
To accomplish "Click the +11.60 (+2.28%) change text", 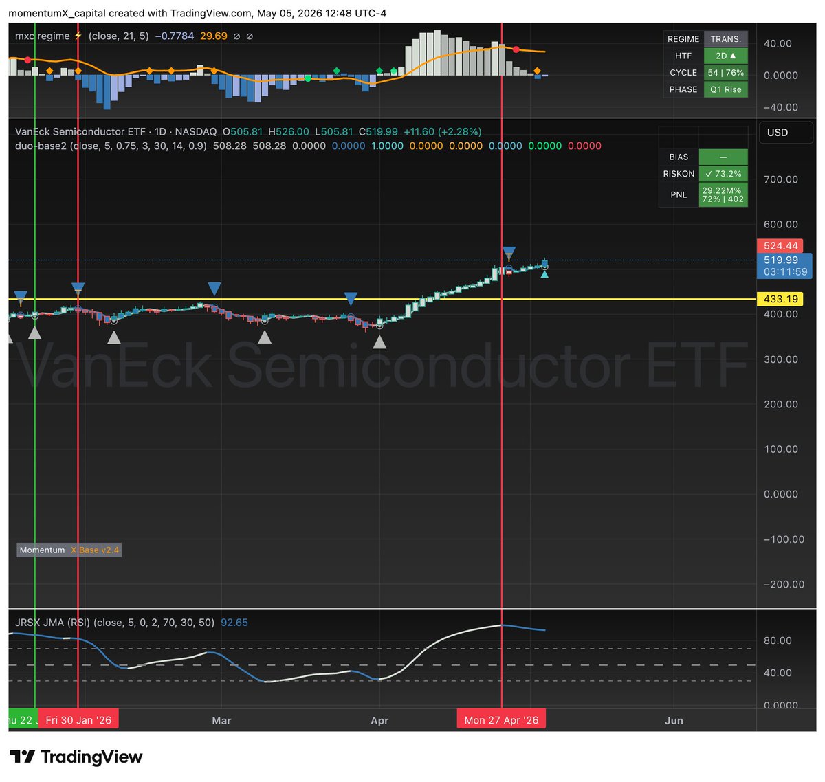I will point(442,131).
